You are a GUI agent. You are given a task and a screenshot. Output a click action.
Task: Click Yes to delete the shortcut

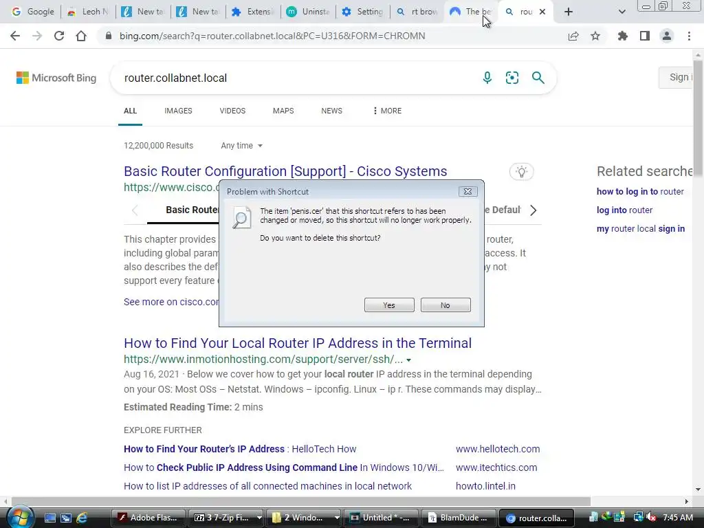389,305
